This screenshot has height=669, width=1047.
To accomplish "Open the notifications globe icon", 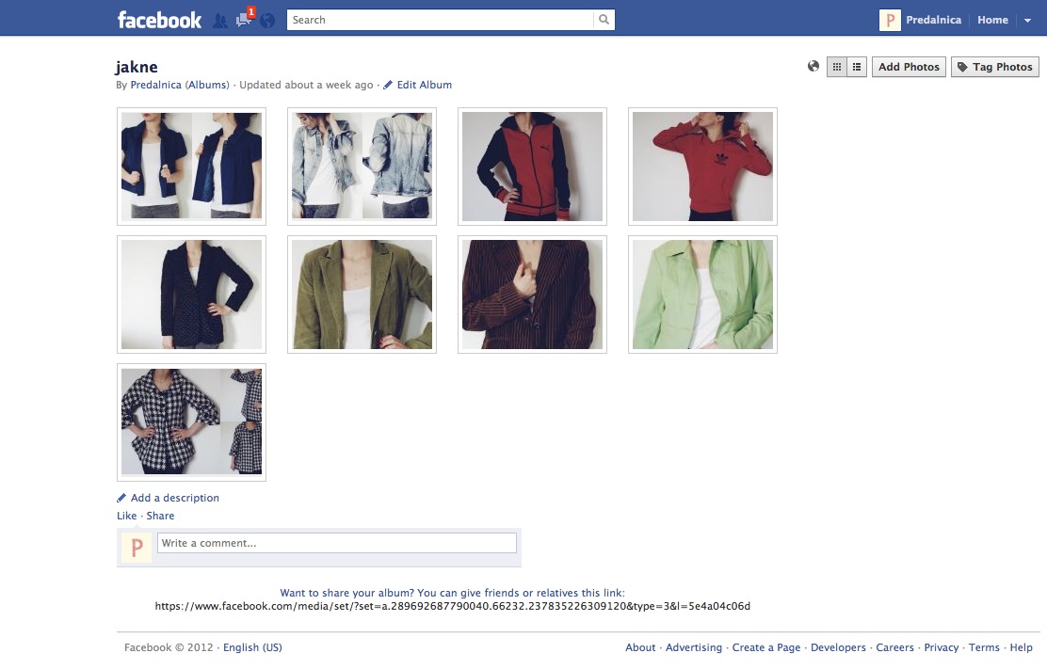I will click(268, 20).
